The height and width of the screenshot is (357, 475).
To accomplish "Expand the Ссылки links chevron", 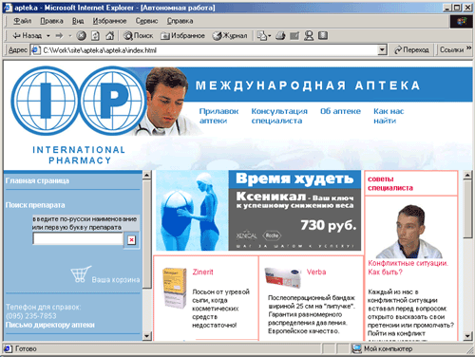I will coord(469,48).
